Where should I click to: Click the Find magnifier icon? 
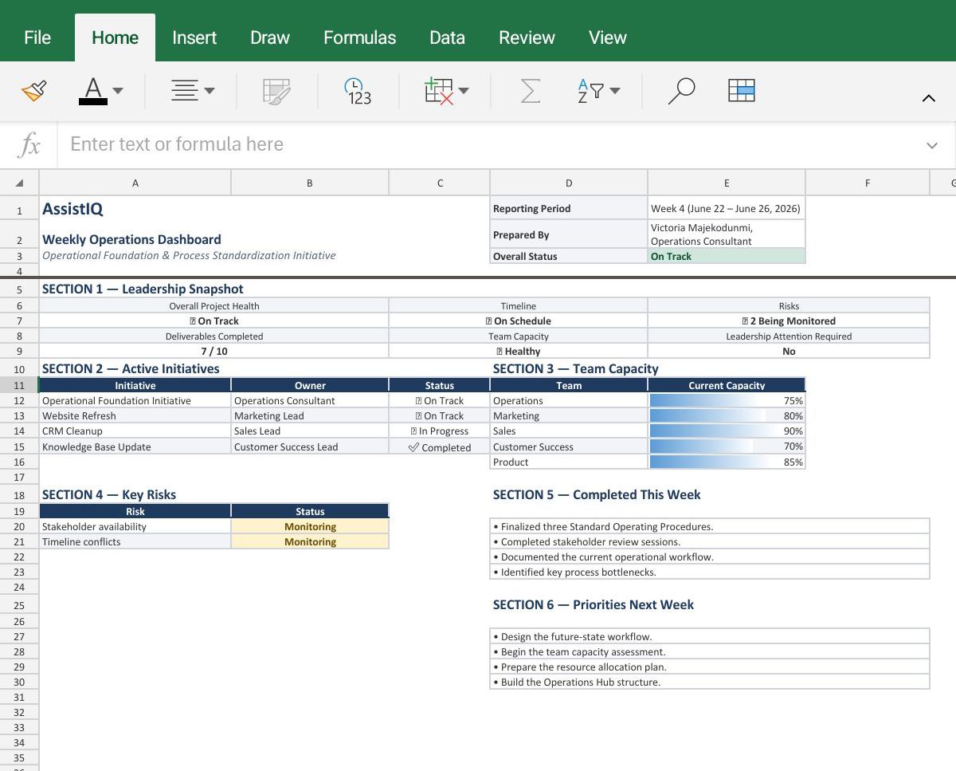click(681, 91)
